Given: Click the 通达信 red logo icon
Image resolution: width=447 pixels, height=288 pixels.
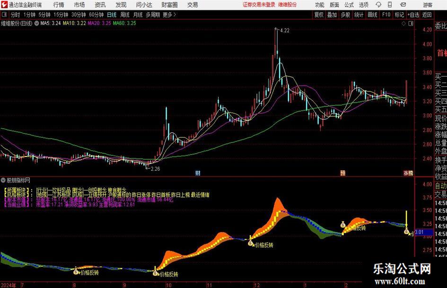Looking at the screenshot, I should (x=4, y=5).
